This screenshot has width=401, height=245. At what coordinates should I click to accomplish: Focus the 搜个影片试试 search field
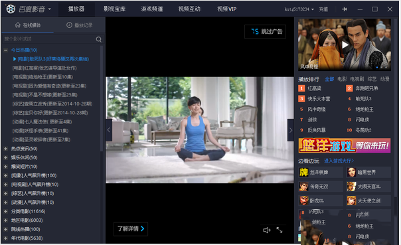pos(48,39)
